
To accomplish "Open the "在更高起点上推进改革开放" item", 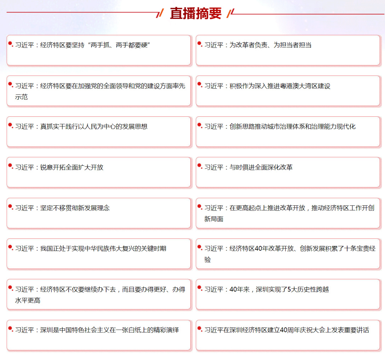I will (x=289, y=208).
